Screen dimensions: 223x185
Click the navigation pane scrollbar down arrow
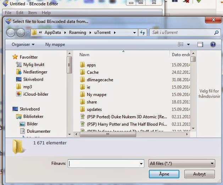(x=69, y=134)
